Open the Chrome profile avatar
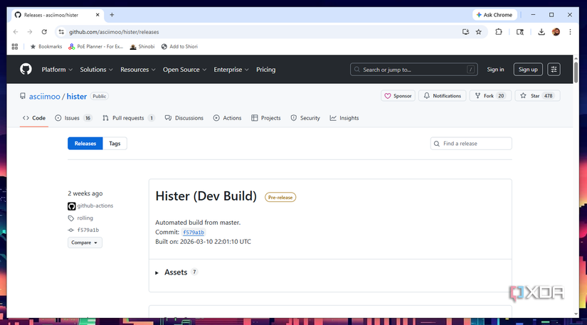The height and width of the screenshot is (325, 587). pyautogui.click(x=556, y=32)
